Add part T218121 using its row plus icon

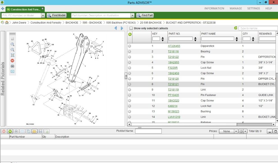(x=129, y=84)
